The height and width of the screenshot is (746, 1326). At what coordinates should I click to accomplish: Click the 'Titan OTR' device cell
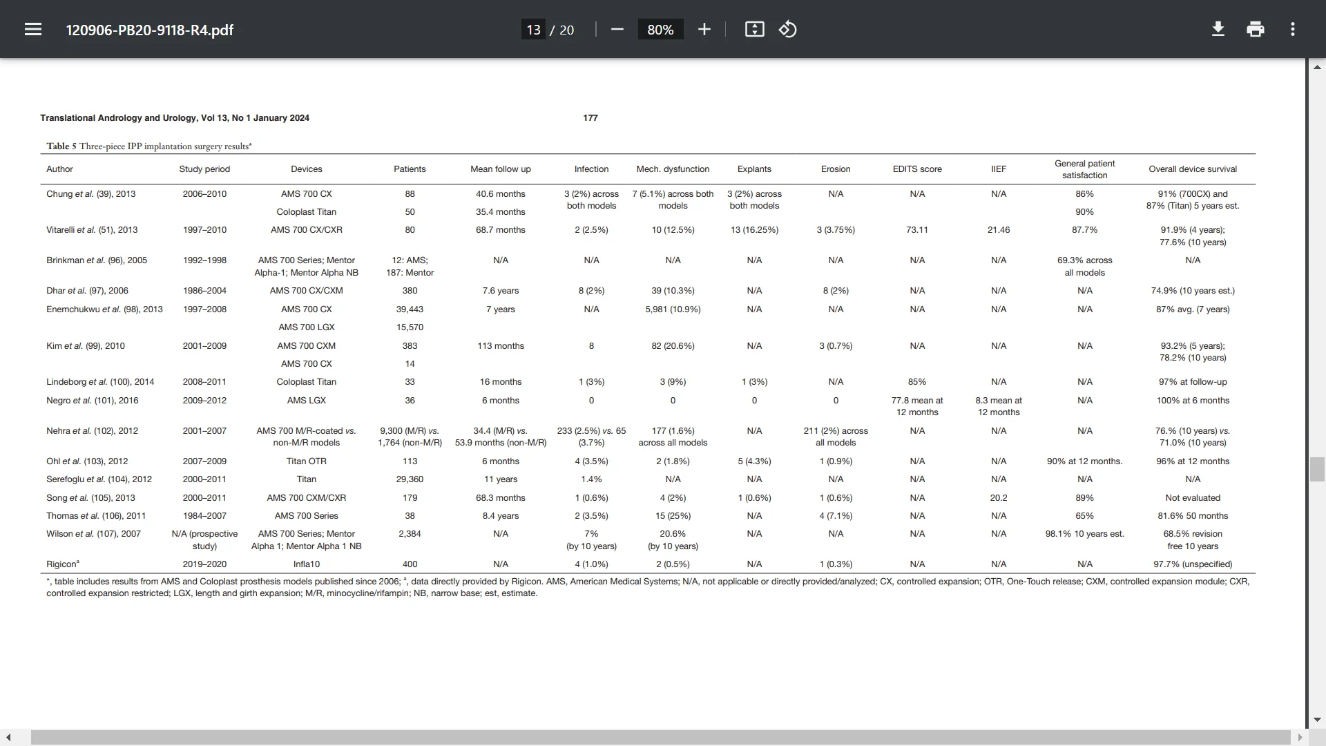[307, 461]
